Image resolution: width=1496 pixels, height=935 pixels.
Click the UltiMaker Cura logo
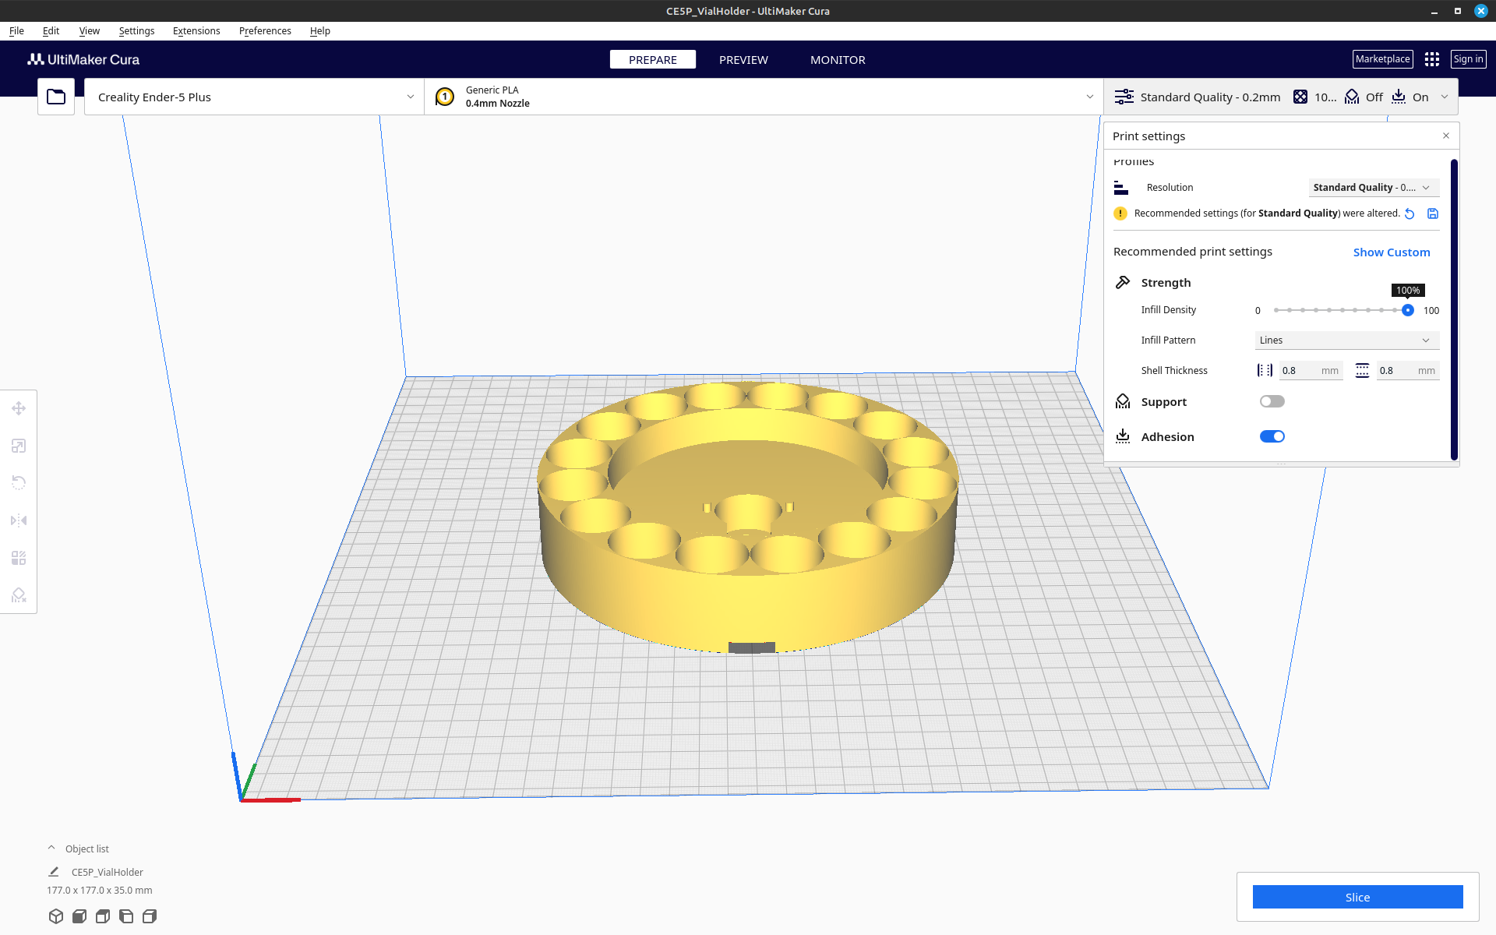[83, 59]
